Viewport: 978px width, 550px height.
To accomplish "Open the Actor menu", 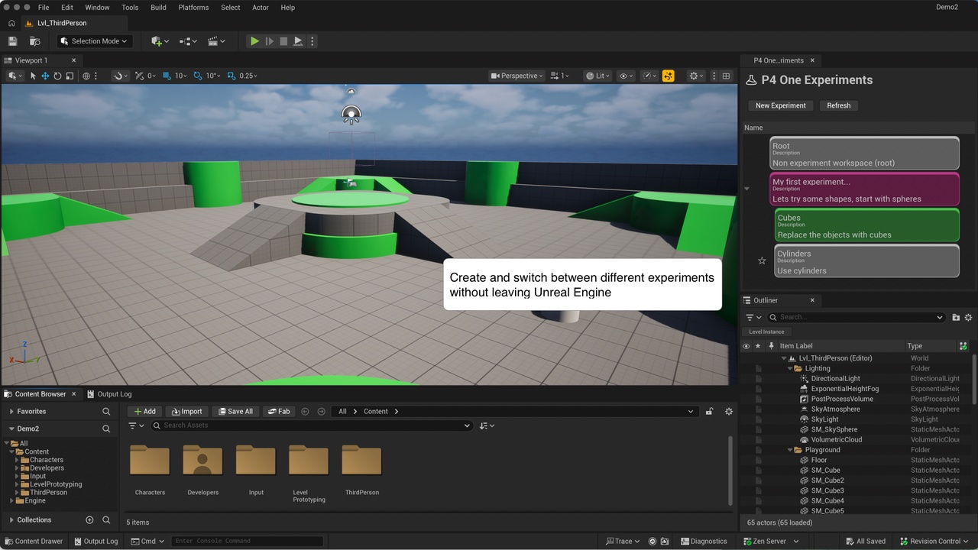I will tap(261, 8).
